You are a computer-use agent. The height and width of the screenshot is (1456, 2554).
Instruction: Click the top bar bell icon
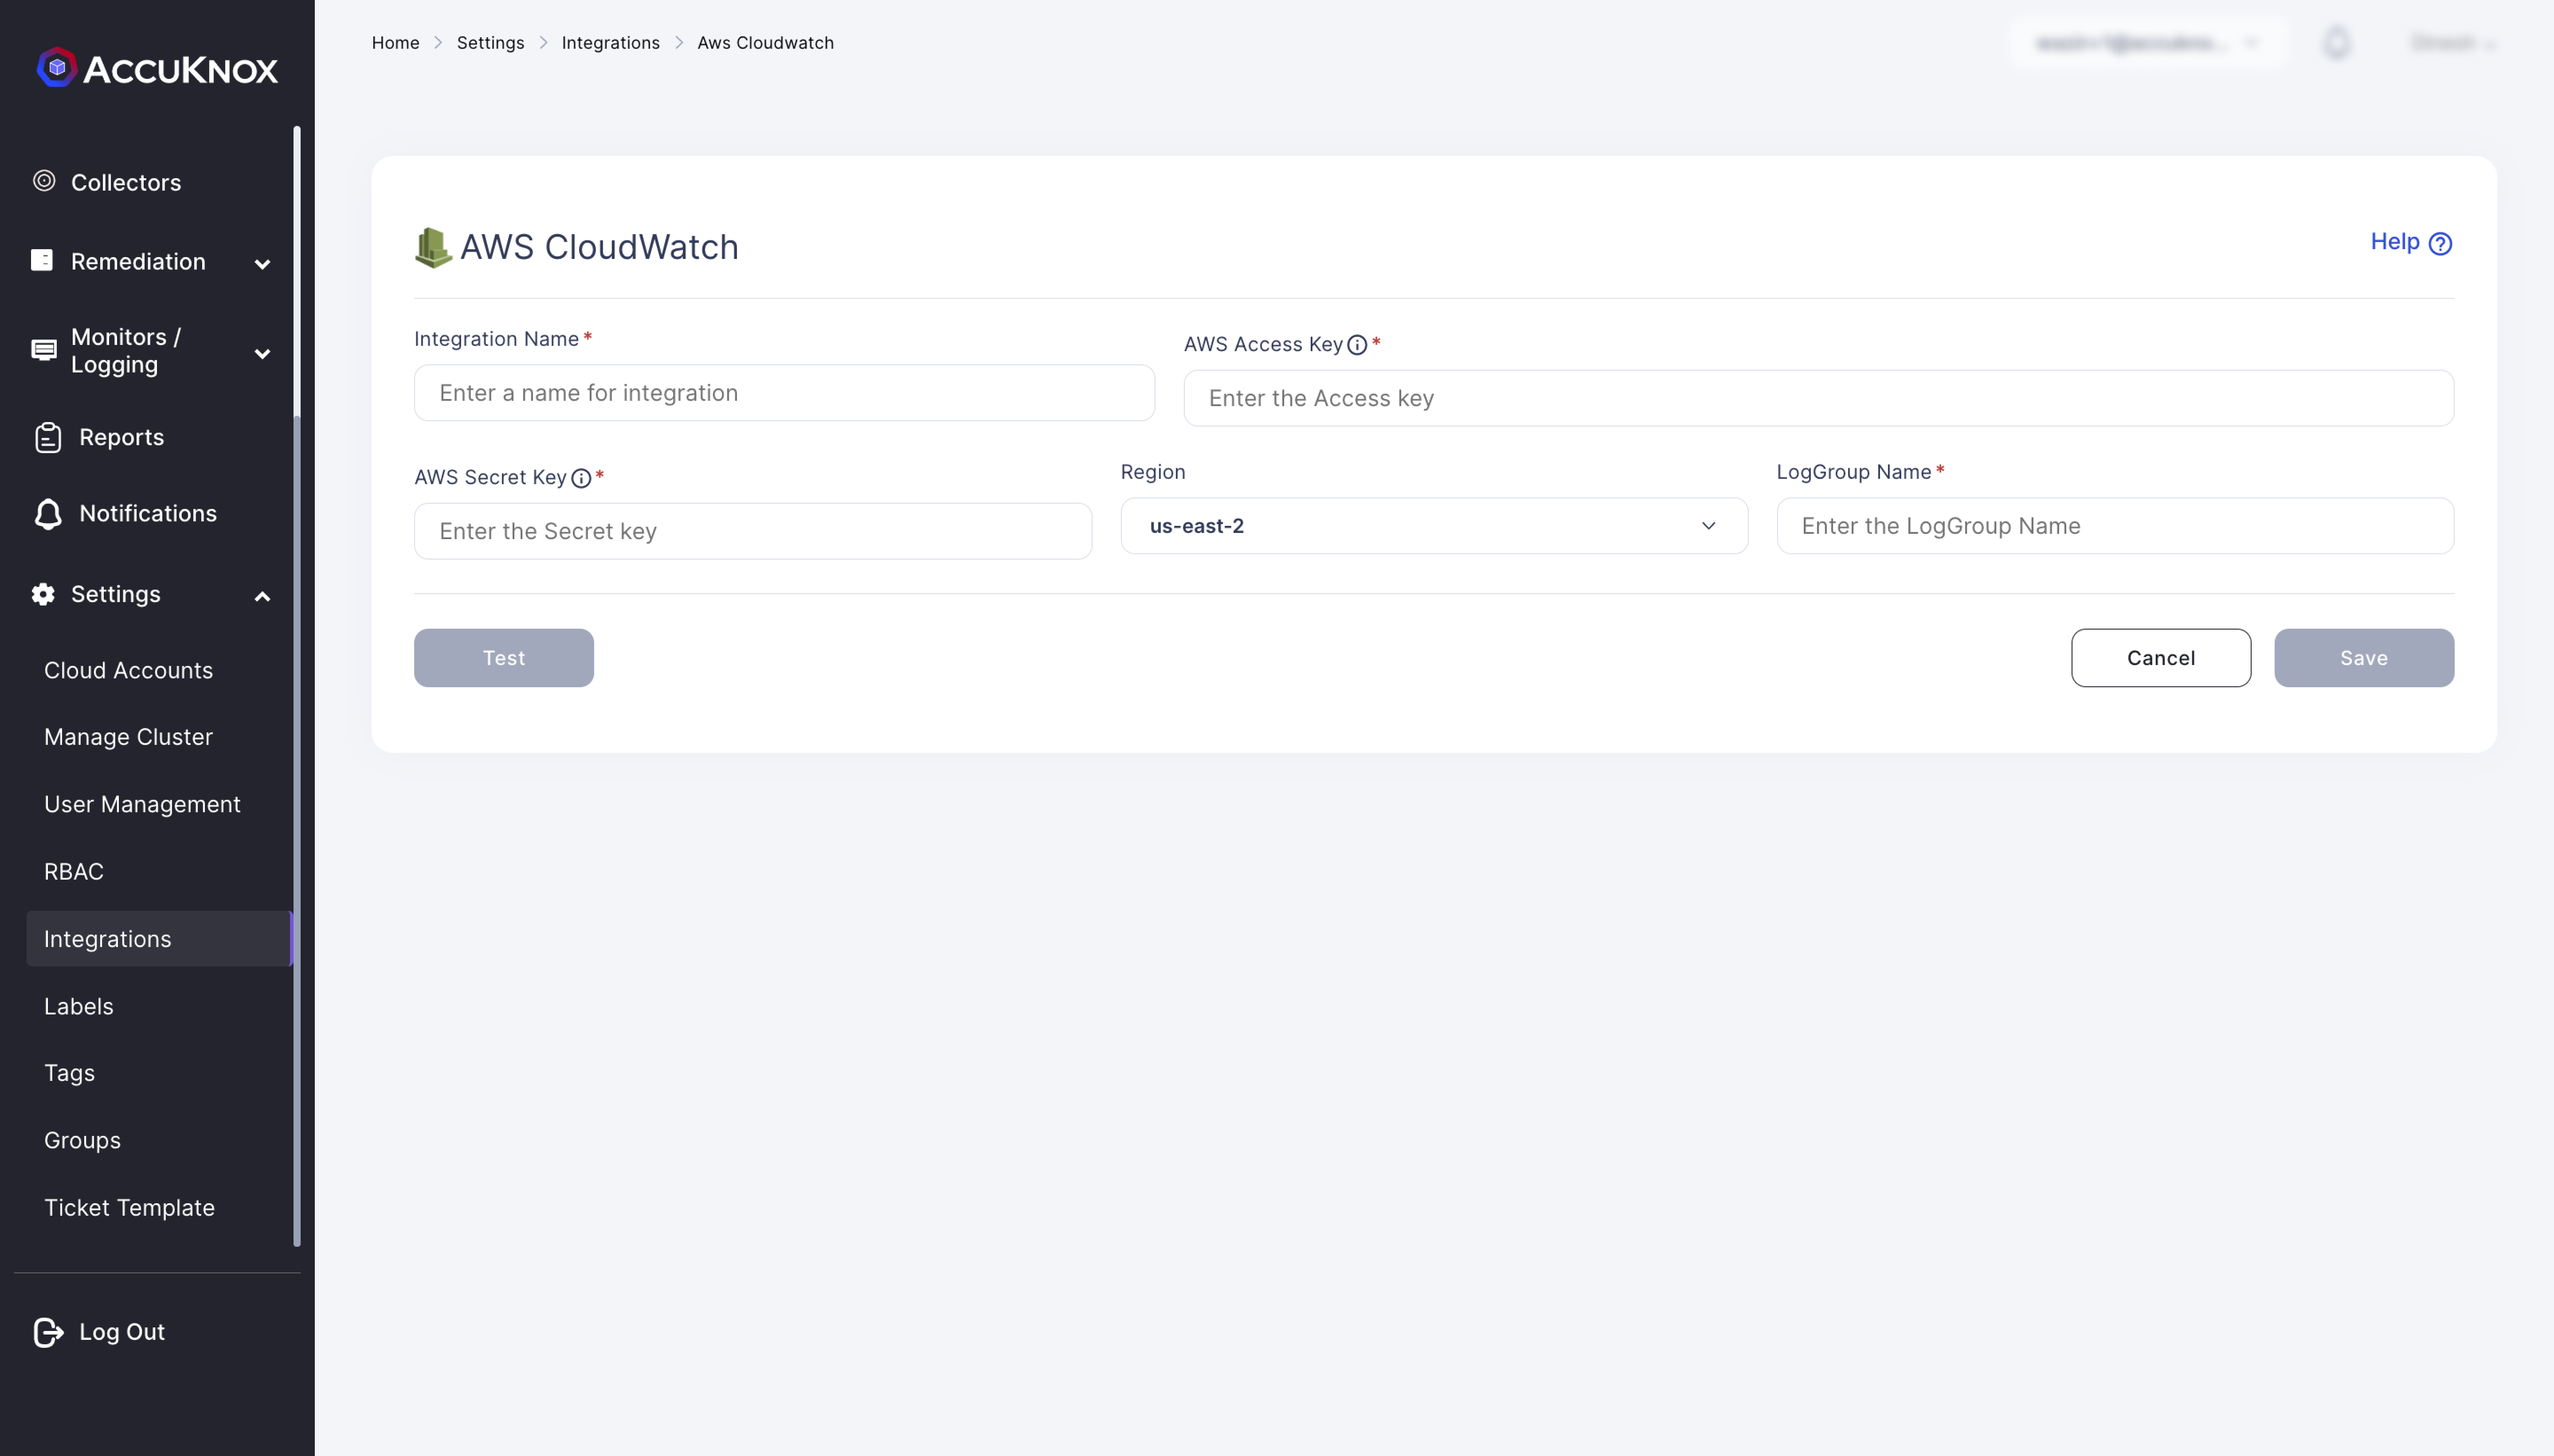(x=2337, y=43)
